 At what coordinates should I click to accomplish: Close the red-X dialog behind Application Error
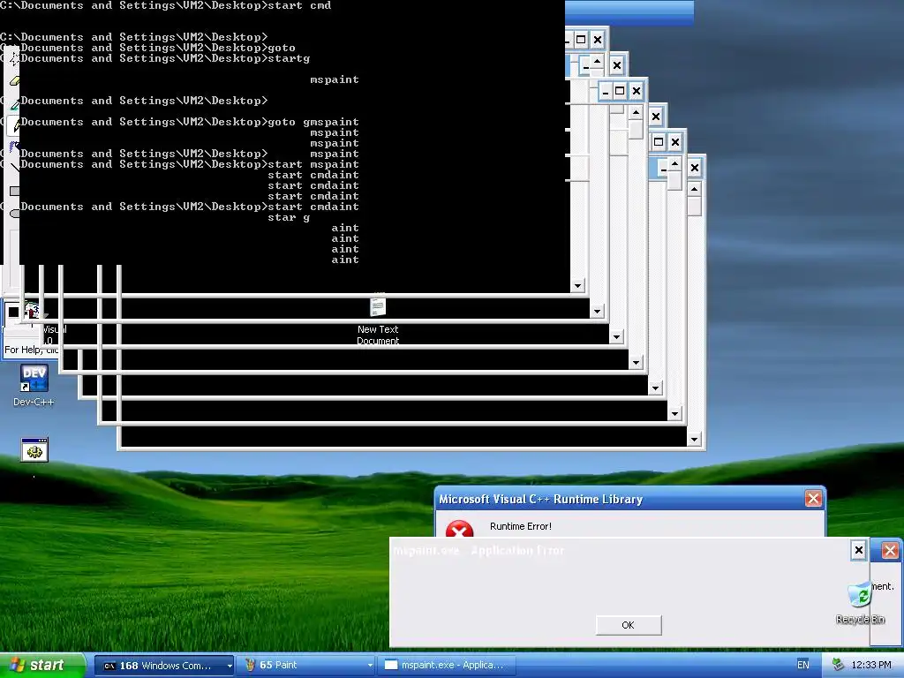pyautogui.click(x=890, y=550)
